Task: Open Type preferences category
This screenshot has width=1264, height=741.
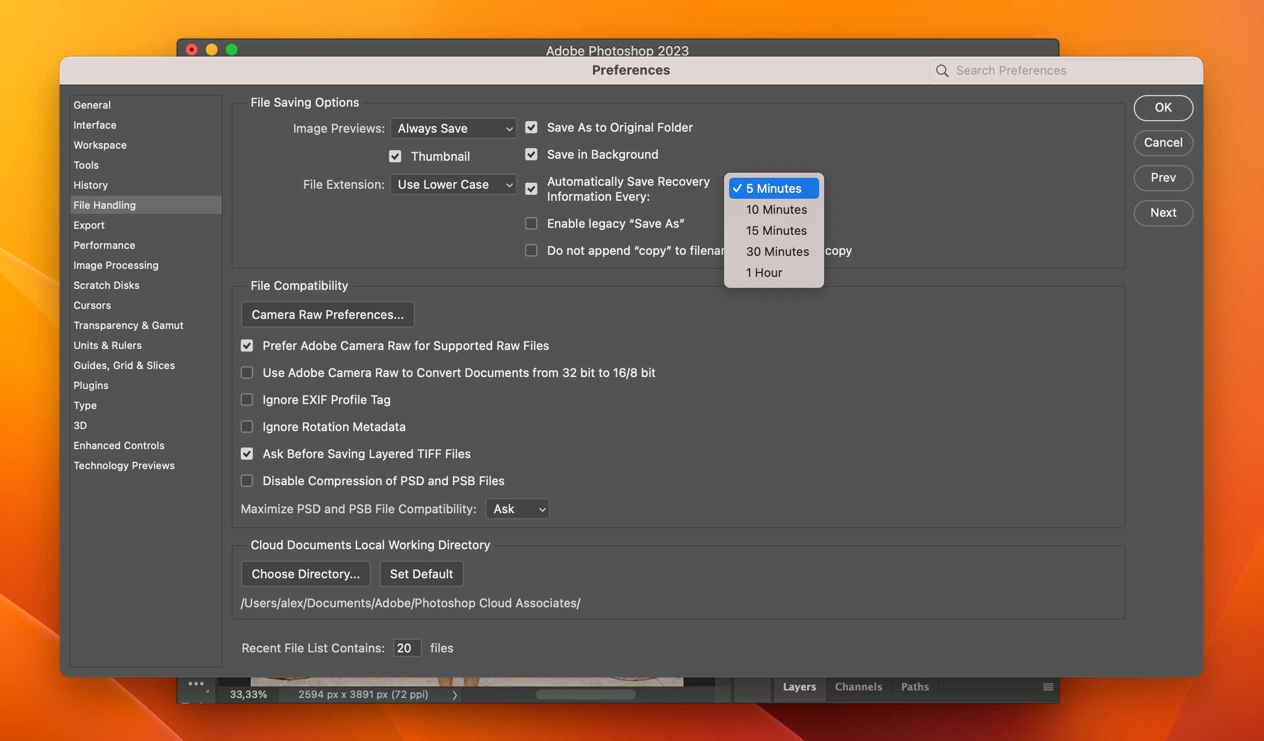Action: click(x=146, y=406)
